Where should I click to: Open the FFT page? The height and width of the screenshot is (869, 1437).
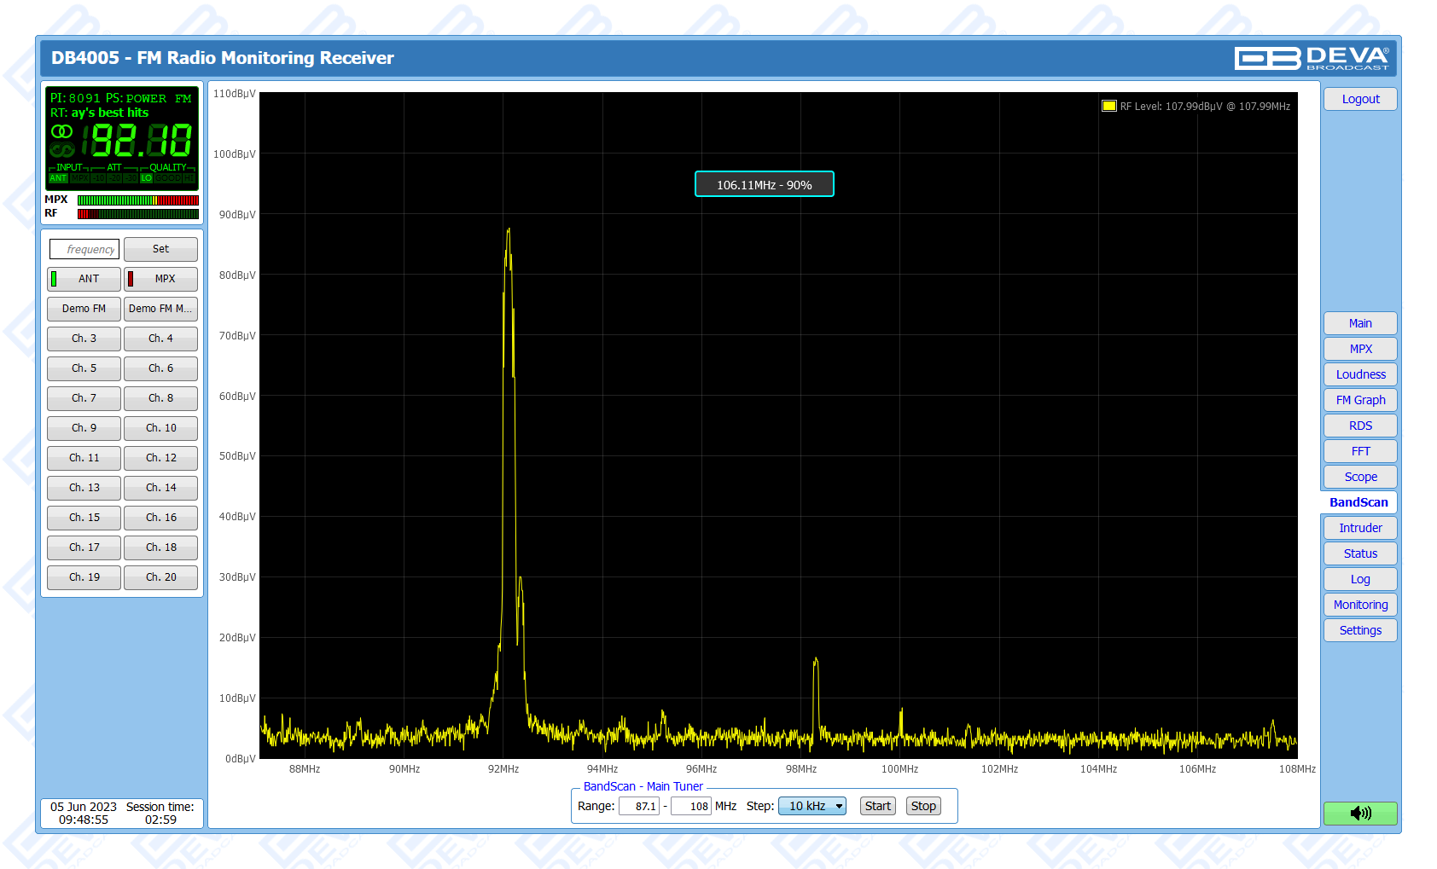[1360, 451]
